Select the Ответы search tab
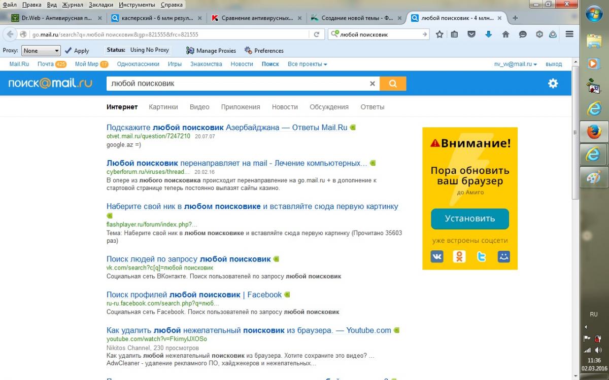Screen dimensions: 609x380 click(373, 107)
